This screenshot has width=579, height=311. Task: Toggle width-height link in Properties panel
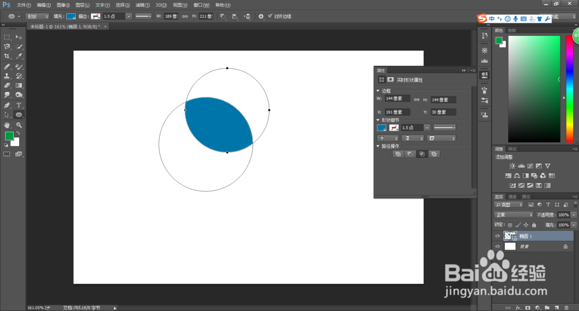tap(416, 99)
